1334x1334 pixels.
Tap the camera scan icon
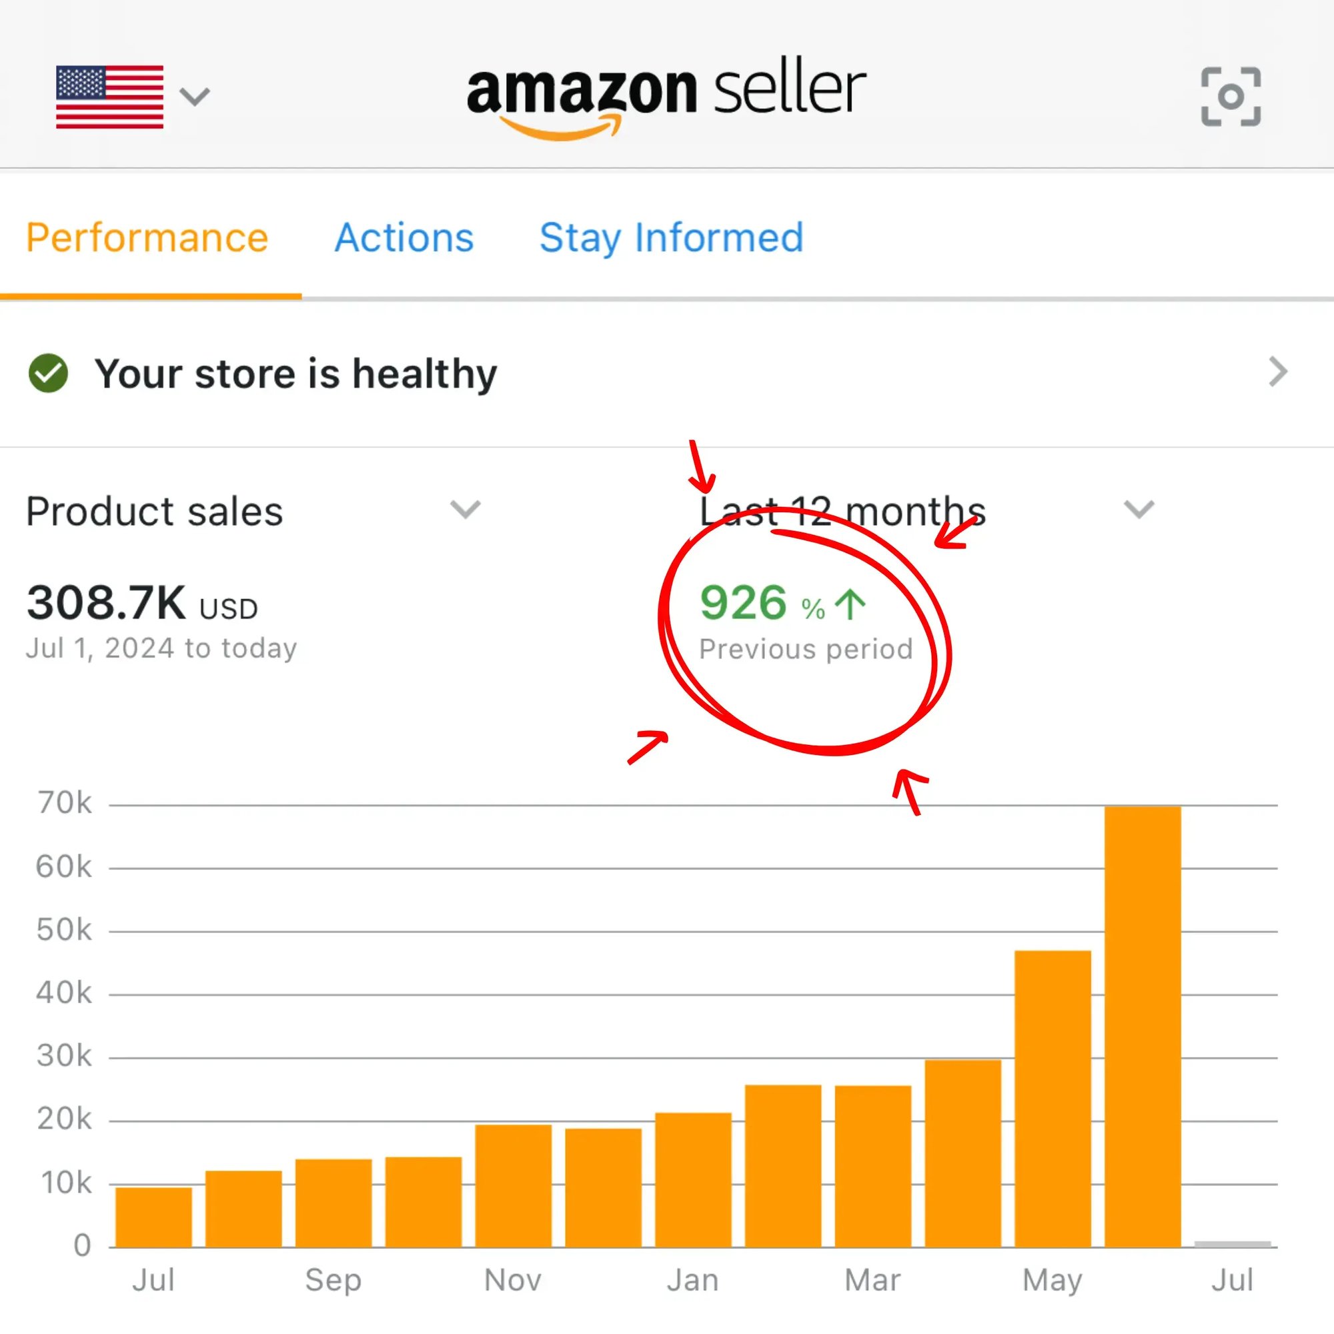click(1231, 97)
